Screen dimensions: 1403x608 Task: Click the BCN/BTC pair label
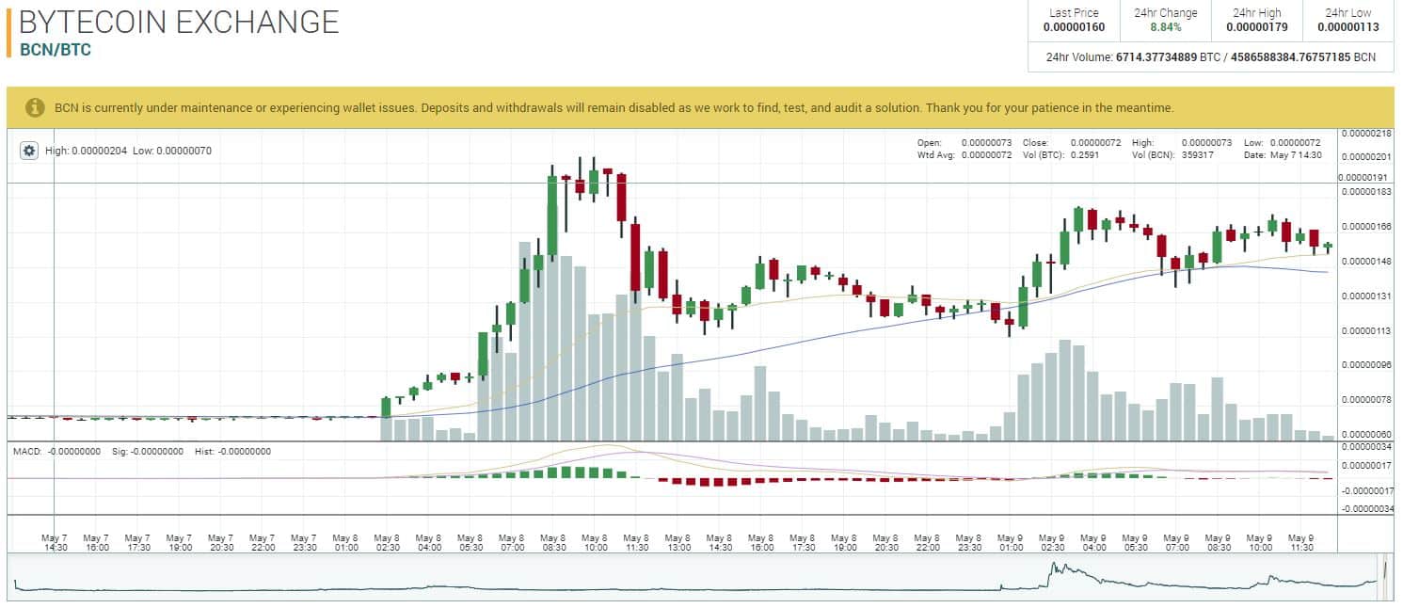pos(56,50)
